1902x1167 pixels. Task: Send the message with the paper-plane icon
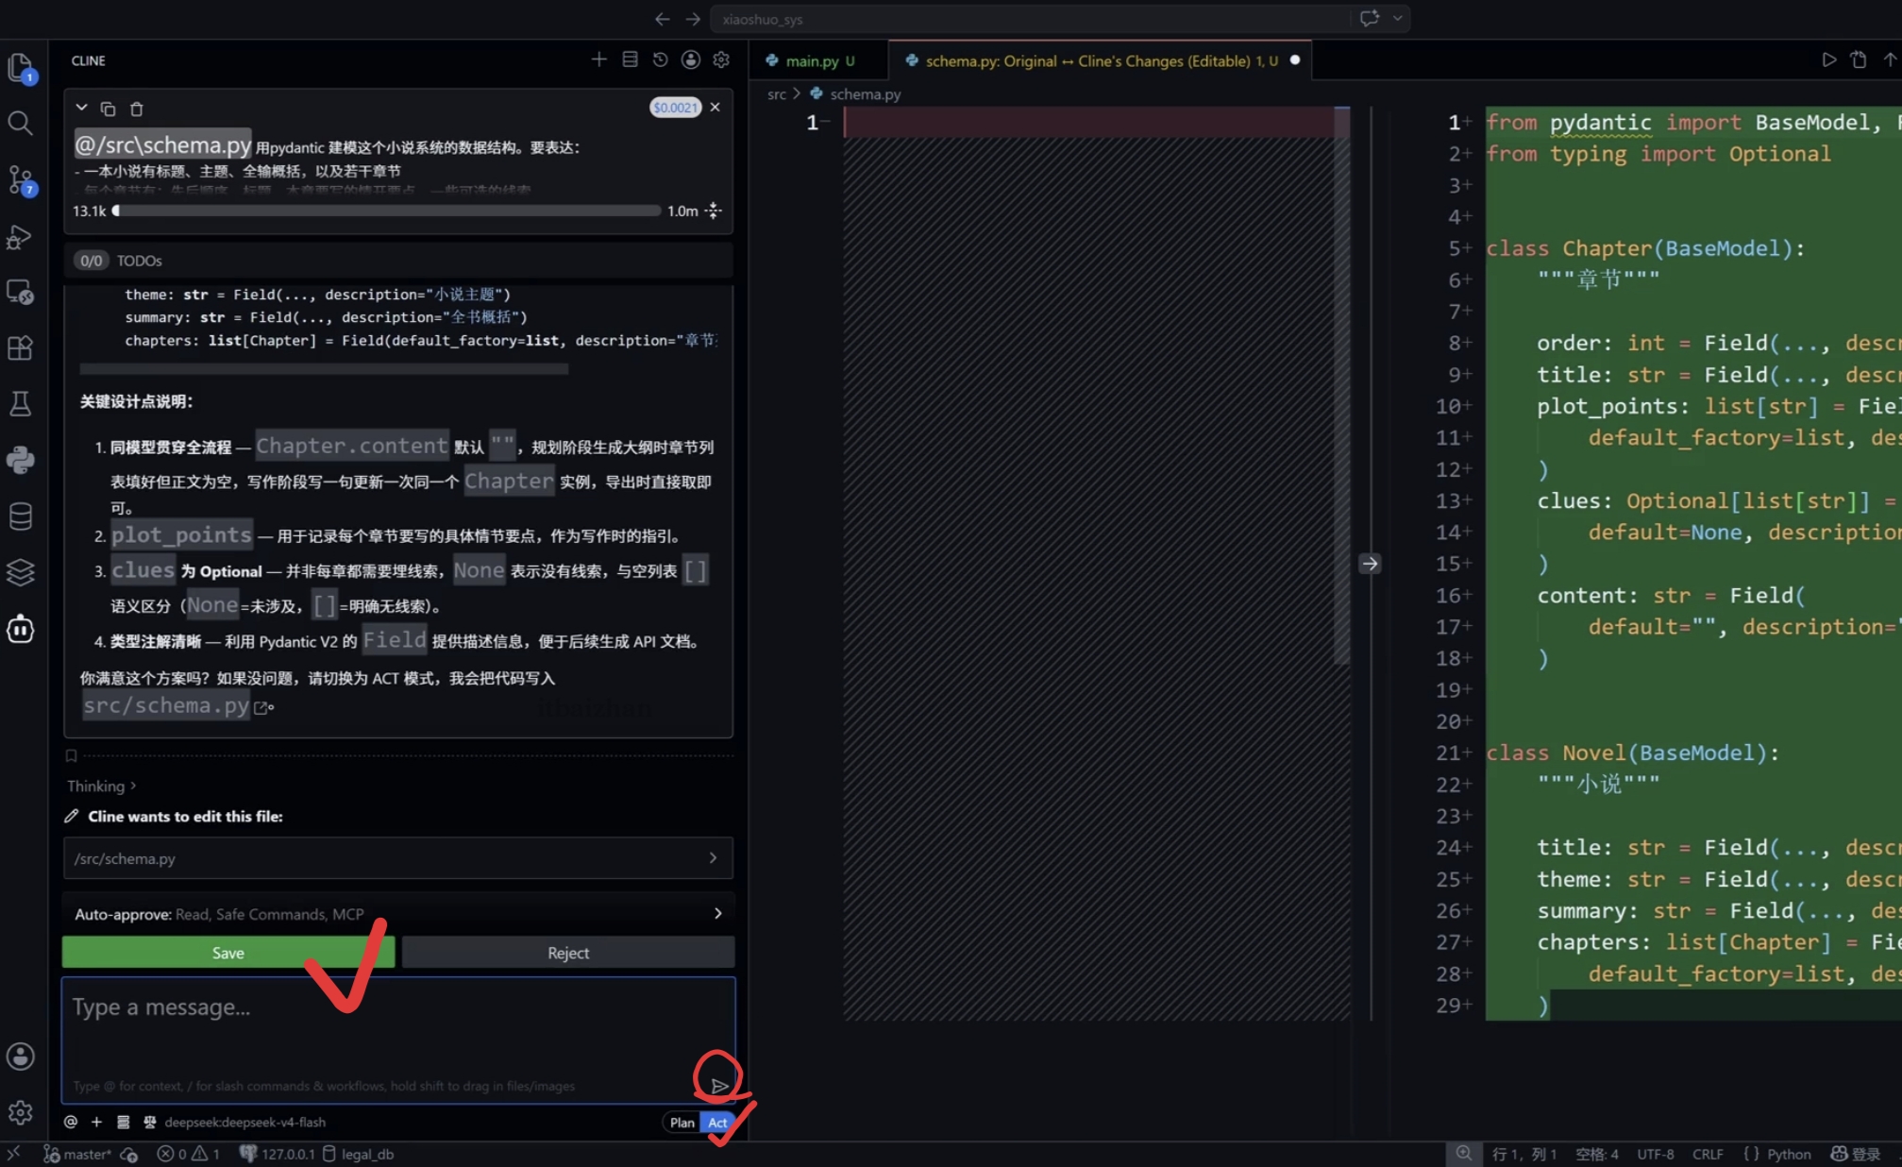(719, 1086)
